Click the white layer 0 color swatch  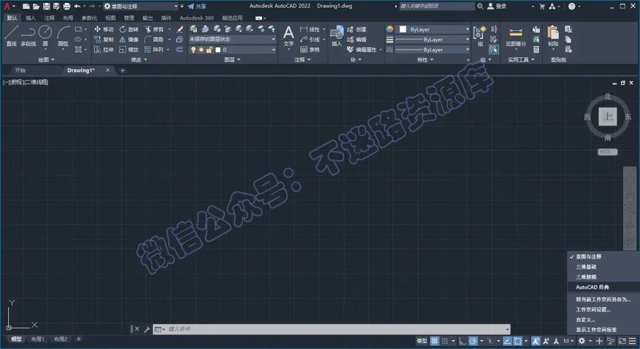[218, 50]
